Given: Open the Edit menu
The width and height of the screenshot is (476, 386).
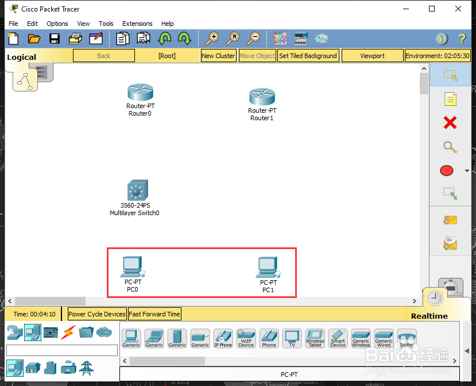Looking at the screenshot, I should [x=32, y=24].
